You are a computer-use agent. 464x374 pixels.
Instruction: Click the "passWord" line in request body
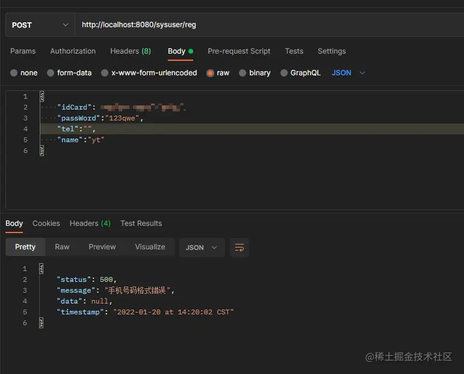[101, 118]
